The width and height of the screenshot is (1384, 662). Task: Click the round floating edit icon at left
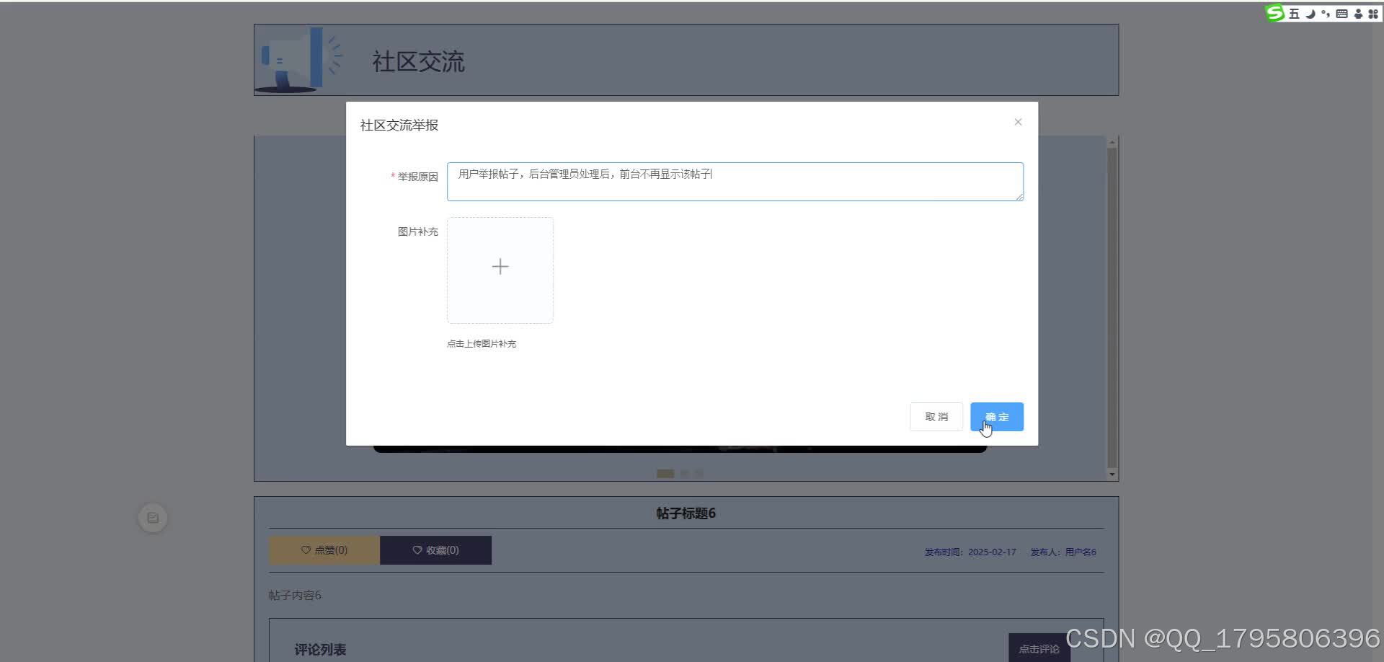(x=153, y=518)
